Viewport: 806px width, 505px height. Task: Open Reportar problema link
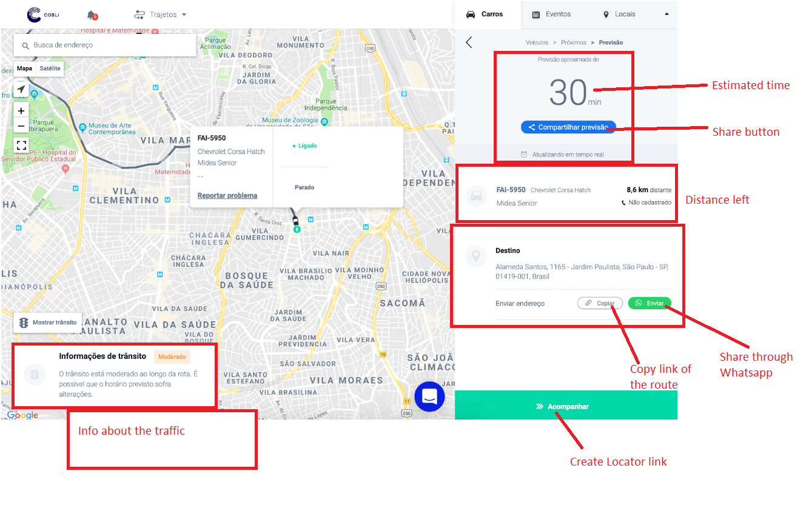tap(227, 196)
